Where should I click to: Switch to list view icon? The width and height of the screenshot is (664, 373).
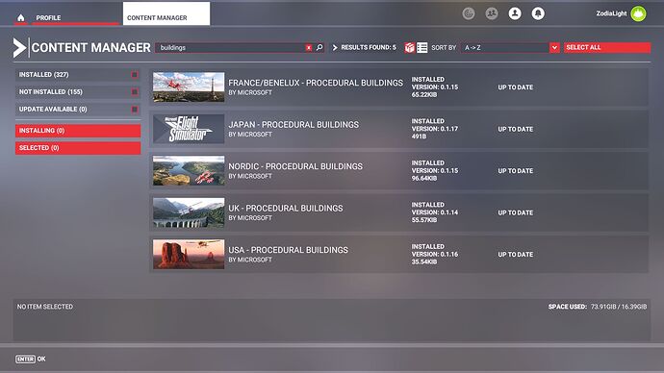tap(422, 47)
